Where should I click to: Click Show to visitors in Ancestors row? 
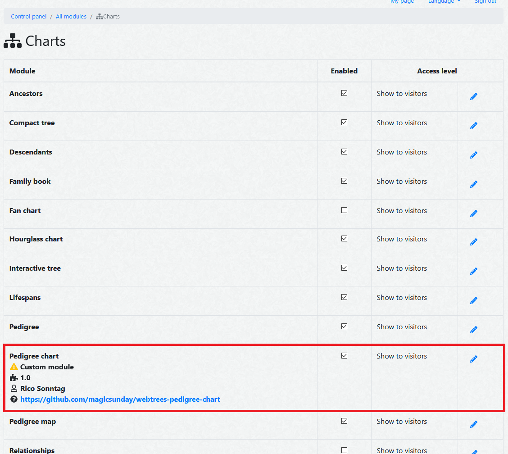click(x=402, y=93)
